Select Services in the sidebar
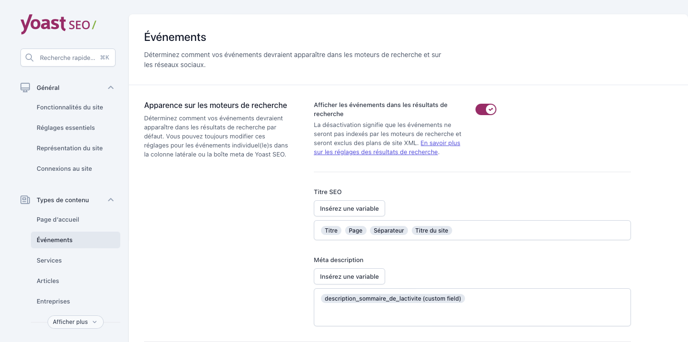 (49, 261)
